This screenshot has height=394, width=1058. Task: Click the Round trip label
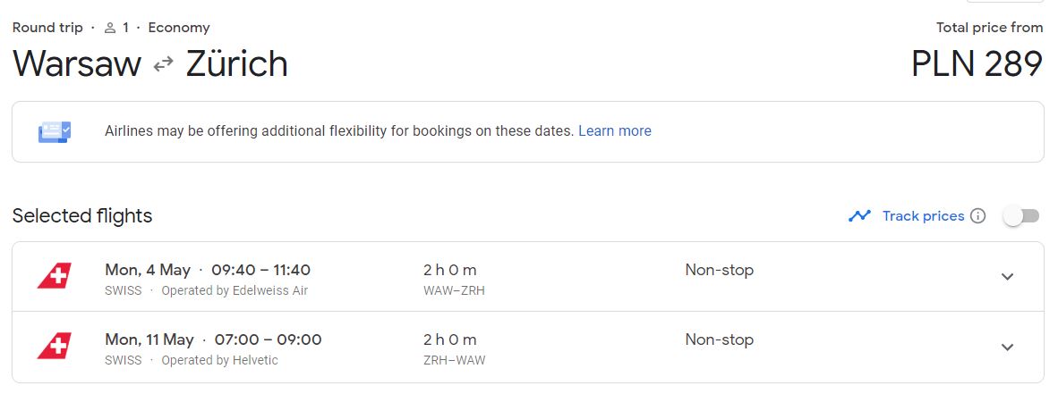click(x=47, y=29)
